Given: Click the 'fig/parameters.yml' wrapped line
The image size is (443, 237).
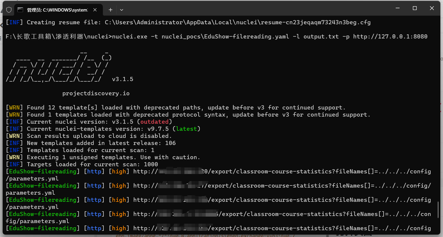Looking at the screenshot, I should (38, 221).
